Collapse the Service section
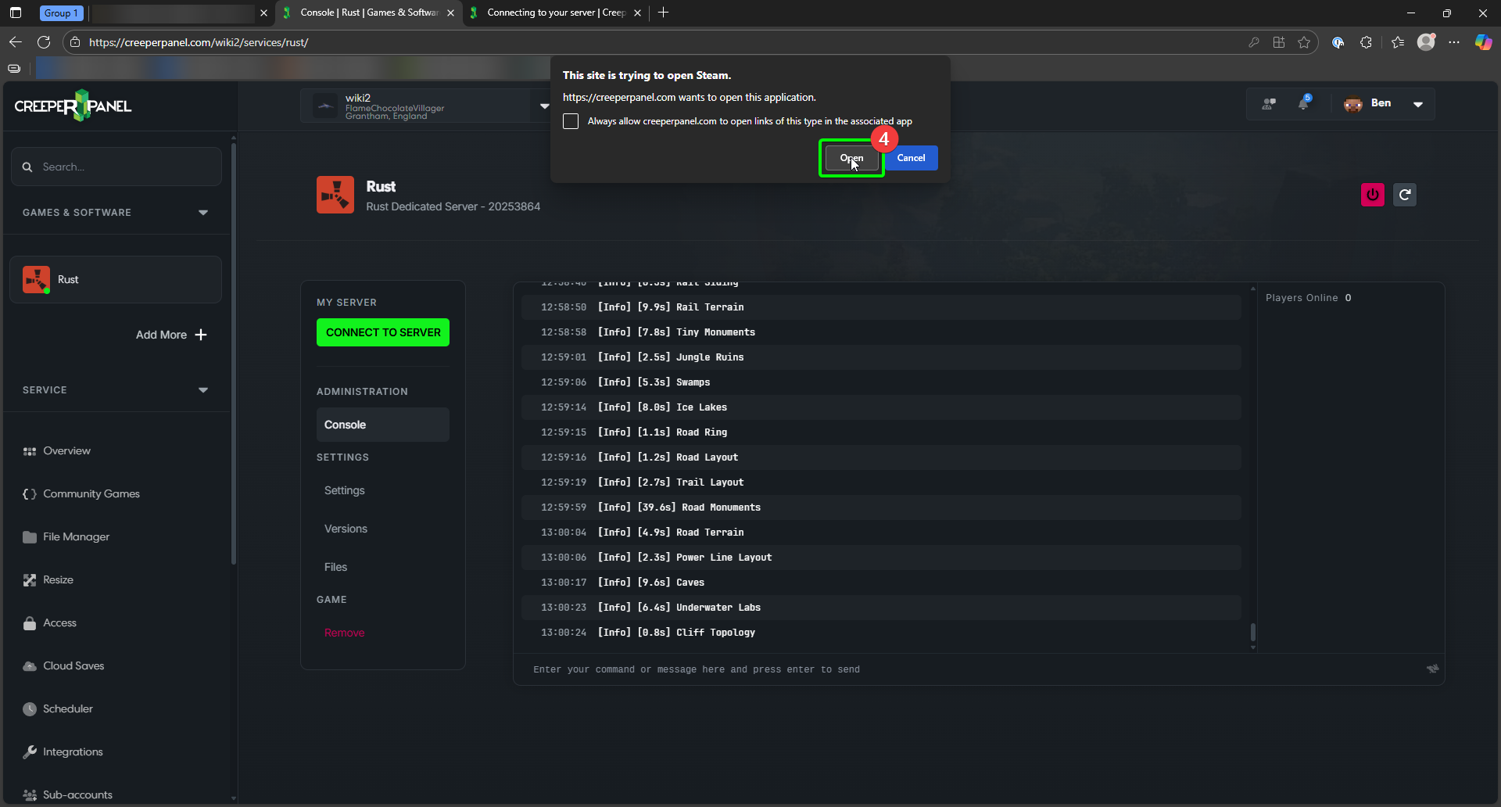 [x=203, y=390]
